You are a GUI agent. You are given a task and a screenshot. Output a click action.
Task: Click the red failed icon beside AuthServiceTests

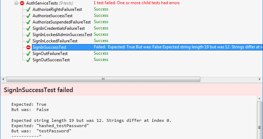pyautogui.click(x=22, y=3)
